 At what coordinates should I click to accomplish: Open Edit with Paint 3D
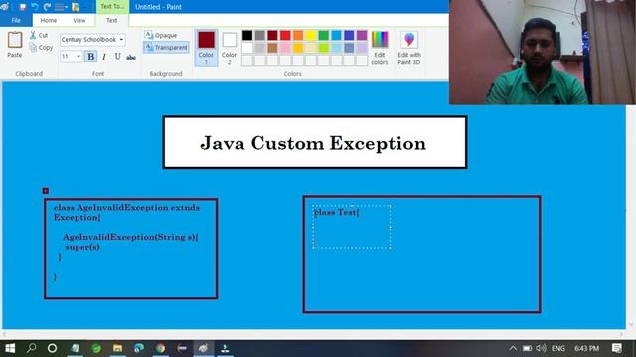(x=409, y=48)
